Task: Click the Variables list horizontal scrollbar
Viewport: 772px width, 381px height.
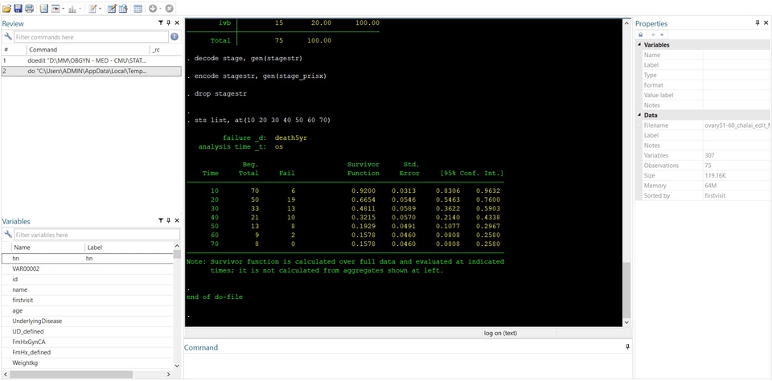Action: [x=71, y=375]
